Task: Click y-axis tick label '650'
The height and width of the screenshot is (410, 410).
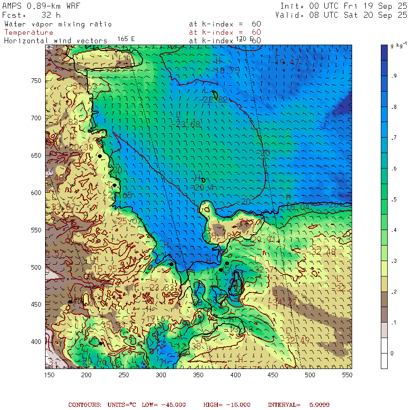Action: [x=36, y=155]
